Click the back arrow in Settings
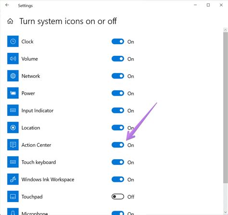This screenshot has height=215, width=228. coord(7,5)
